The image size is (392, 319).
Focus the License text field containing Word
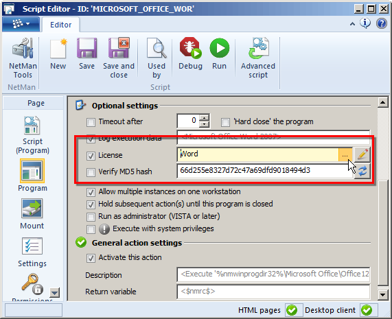pos(257,154)
